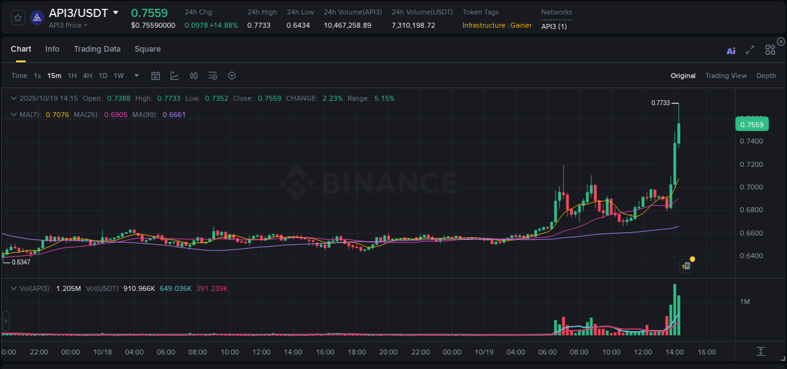This screenshot has width=787, height=369.
Task: Select the 1D time interval
Action: point(103,76)
